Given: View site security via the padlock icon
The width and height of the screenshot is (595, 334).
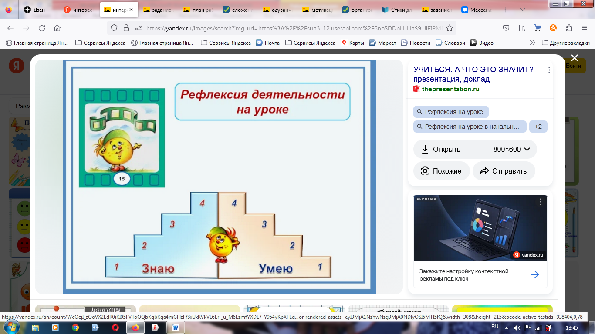Looking at the screenshot, I should pyautogui.click(x=126, y=28).
